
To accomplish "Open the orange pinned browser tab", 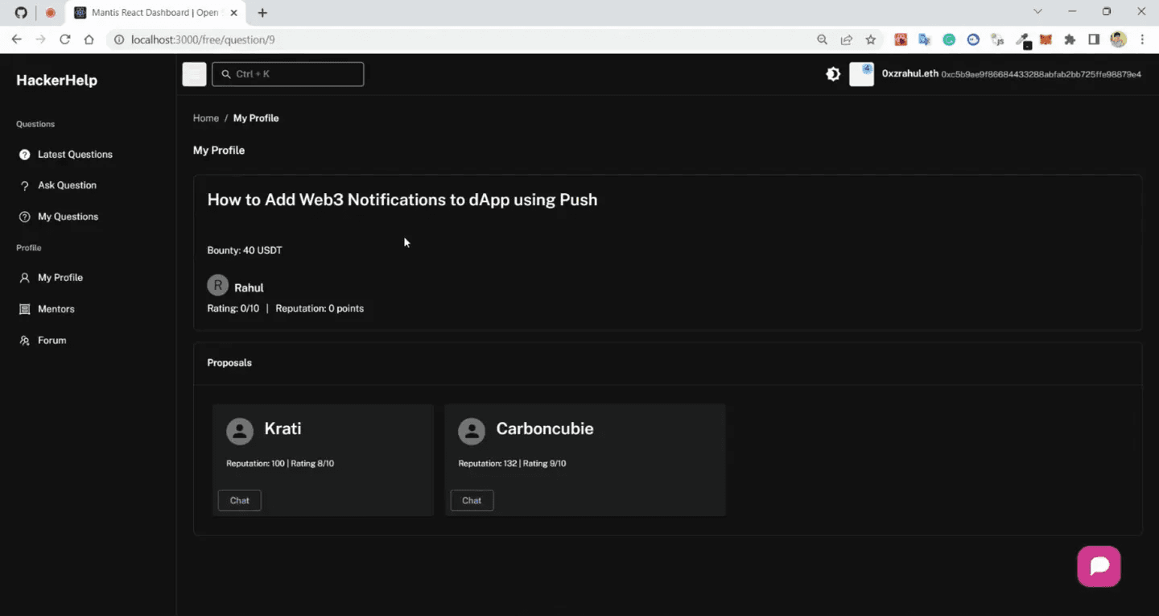I will click(50, 13).
